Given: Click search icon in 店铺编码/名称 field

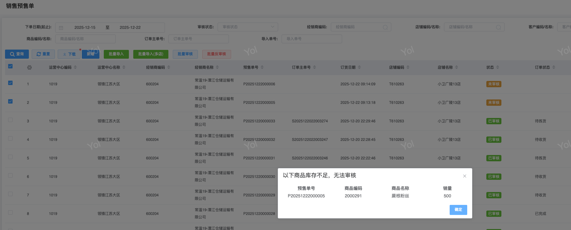Looking at the screenshot, I should [x=498, y=27].
